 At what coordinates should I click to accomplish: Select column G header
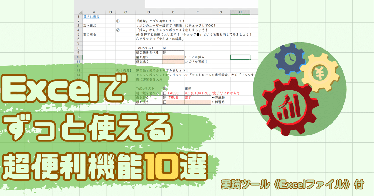[x=221, y=12]
